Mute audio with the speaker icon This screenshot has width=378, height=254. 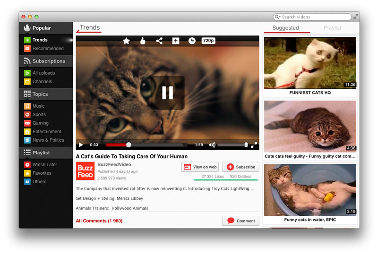pyautogui.click(x=212, y=145)
